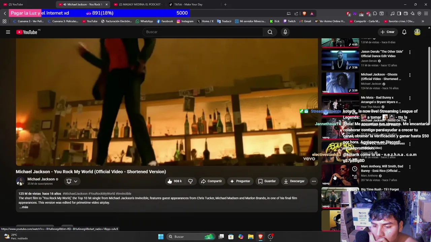Open the bookmarks apps grid icon
This screenshot has width=431, height=242.
4,21
